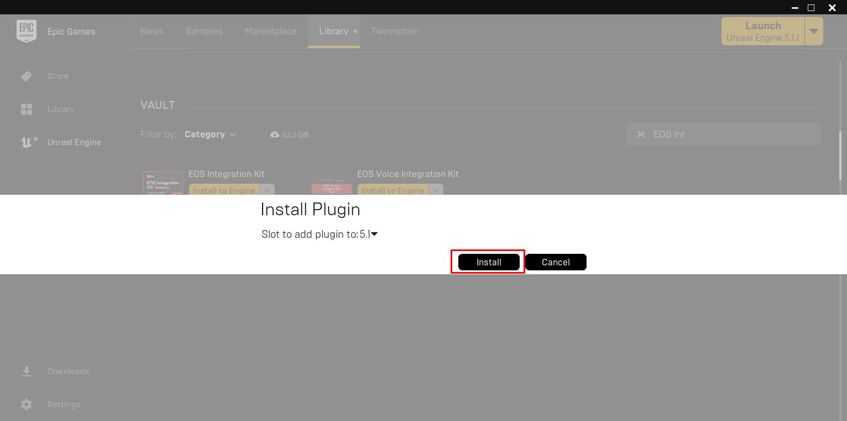Open dropdown beside EOS Voice Integration Kit install
The width and height of the screenshot is (847, 421).
436,190
